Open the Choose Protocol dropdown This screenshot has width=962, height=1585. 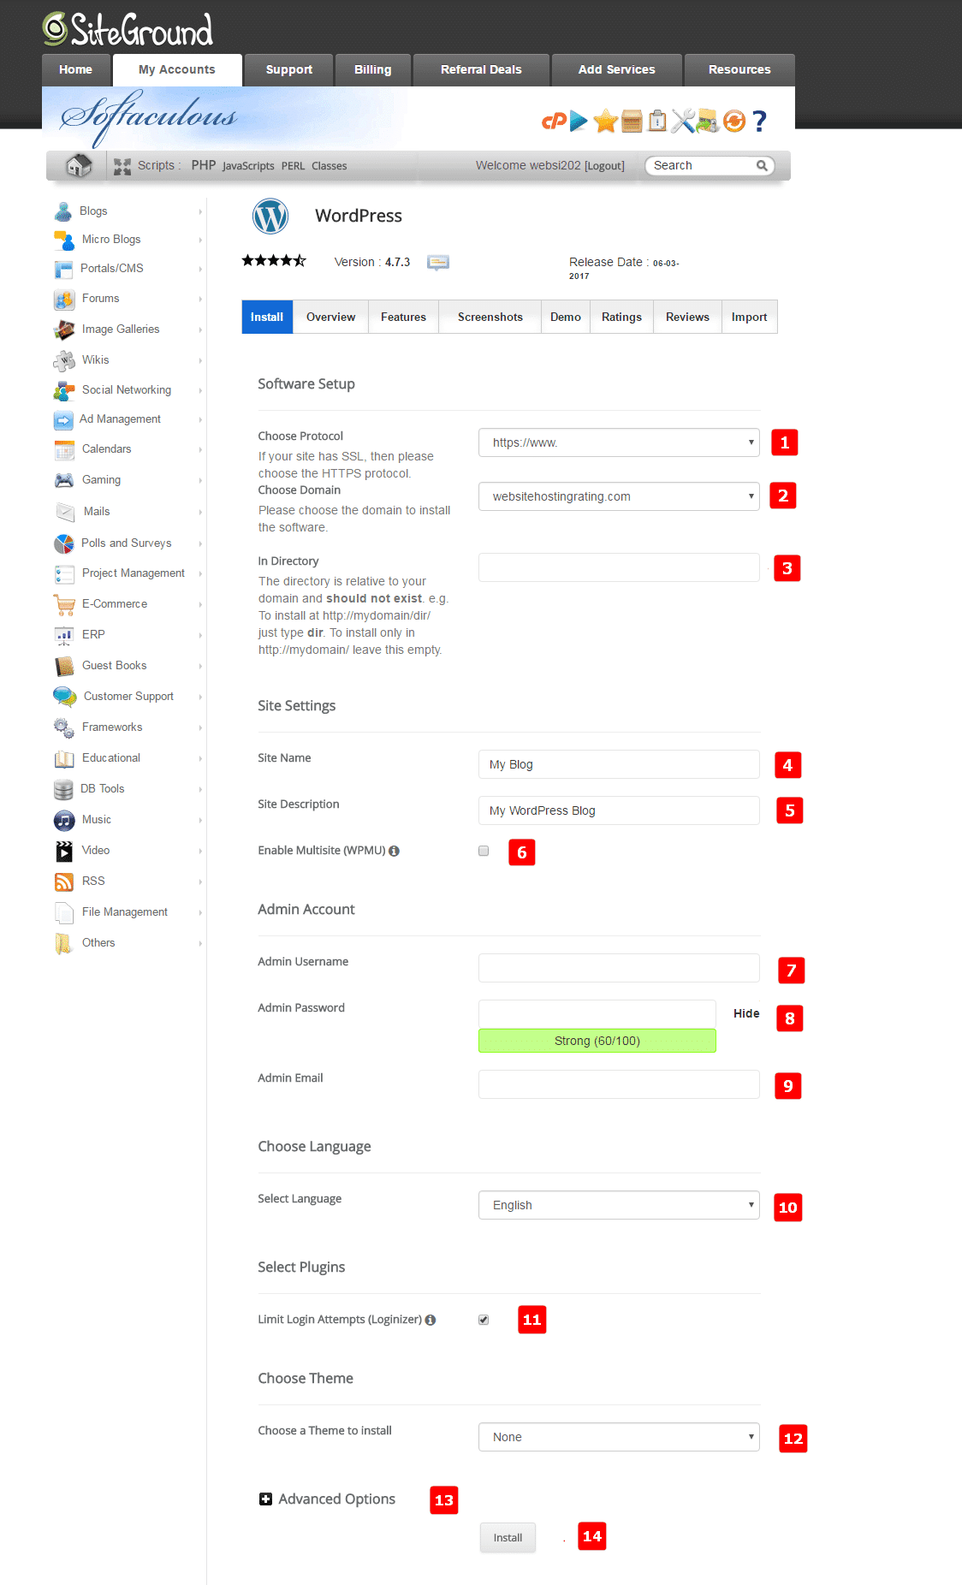tap(619, 442)
